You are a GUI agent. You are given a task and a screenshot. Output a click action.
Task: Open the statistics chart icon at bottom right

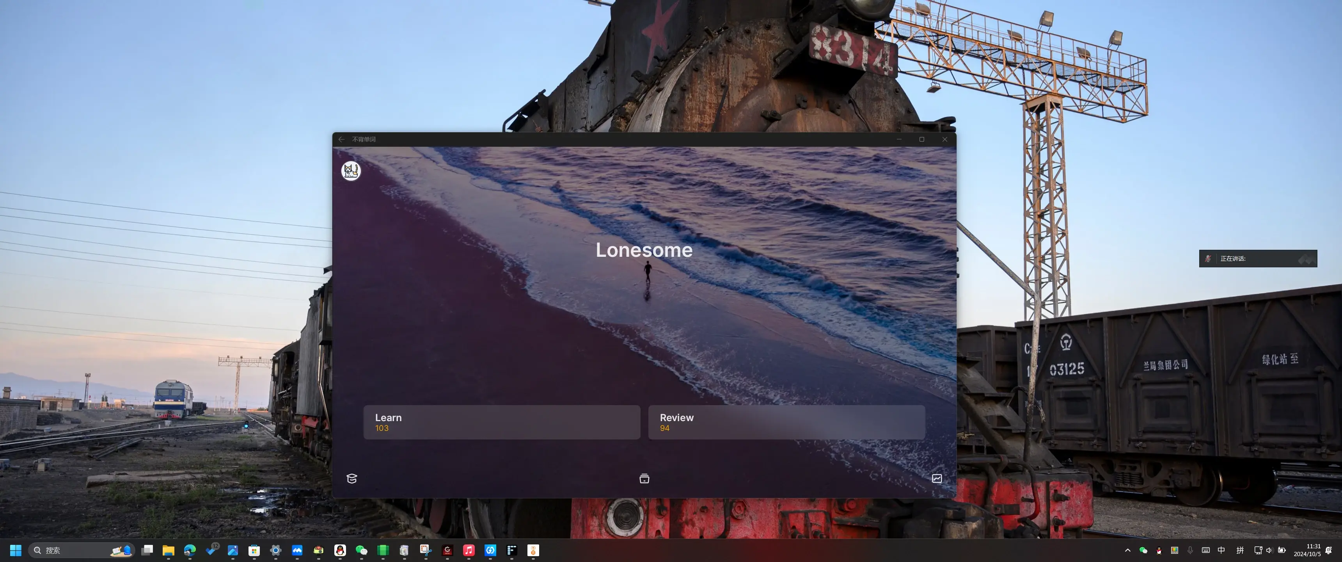point(937,478)
